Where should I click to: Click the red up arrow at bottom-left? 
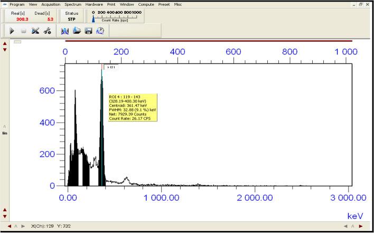coord(5,210)
